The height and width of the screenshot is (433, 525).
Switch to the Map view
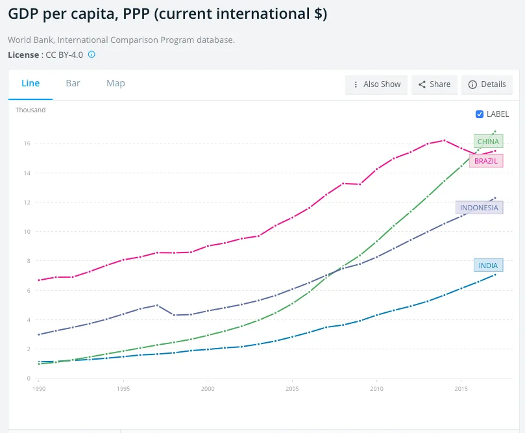[115, 83]
